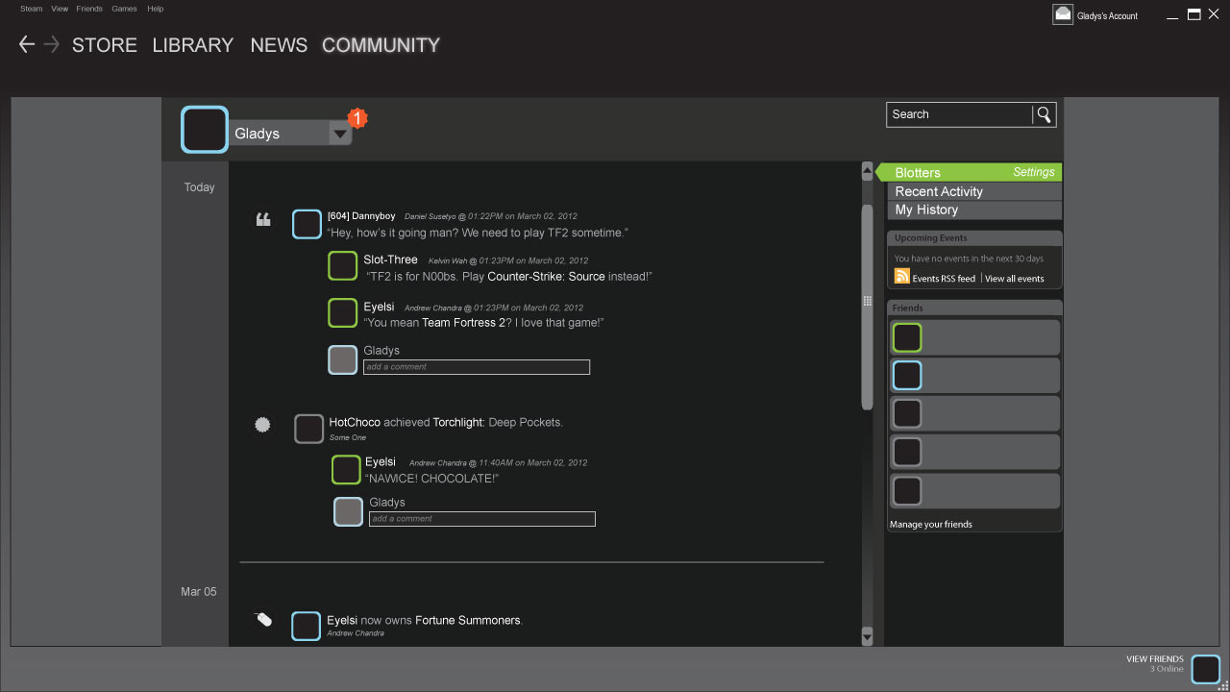1230x692 pixels.
Task: Click the search magnifying glass icon
Action: (1044, 114)
